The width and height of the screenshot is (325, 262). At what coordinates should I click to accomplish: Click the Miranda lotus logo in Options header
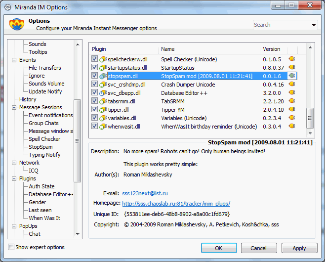(17, 24)
